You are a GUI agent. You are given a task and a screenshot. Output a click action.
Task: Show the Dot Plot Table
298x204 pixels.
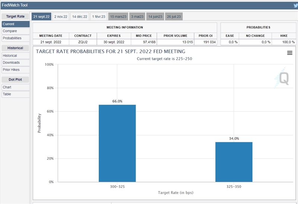tap(15, 94)
